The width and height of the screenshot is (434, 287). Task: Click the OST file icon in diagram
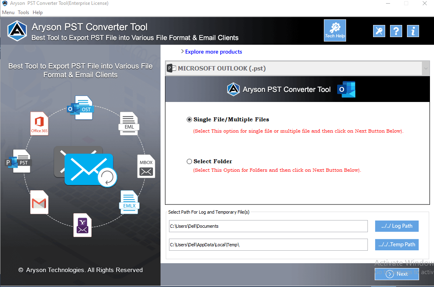pos(81,108)
